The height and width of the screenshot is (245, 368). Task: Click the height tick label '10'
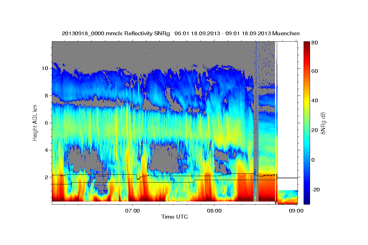44,68
